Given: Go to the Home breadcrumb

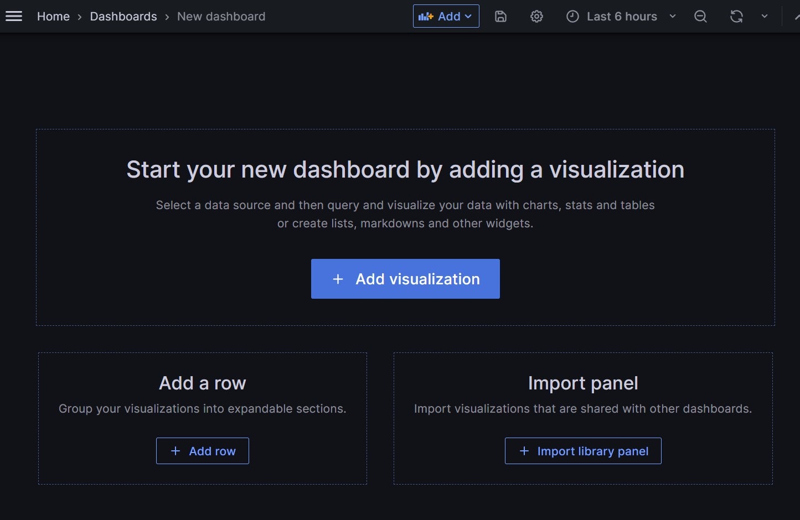Looking at the screenshot, I should 53,17.
